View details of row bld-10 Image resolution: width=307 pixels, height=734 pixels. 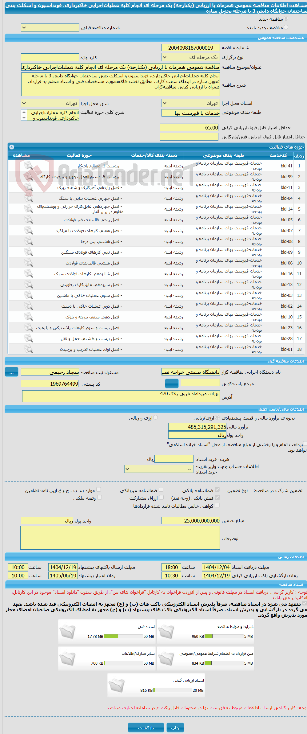28,317
